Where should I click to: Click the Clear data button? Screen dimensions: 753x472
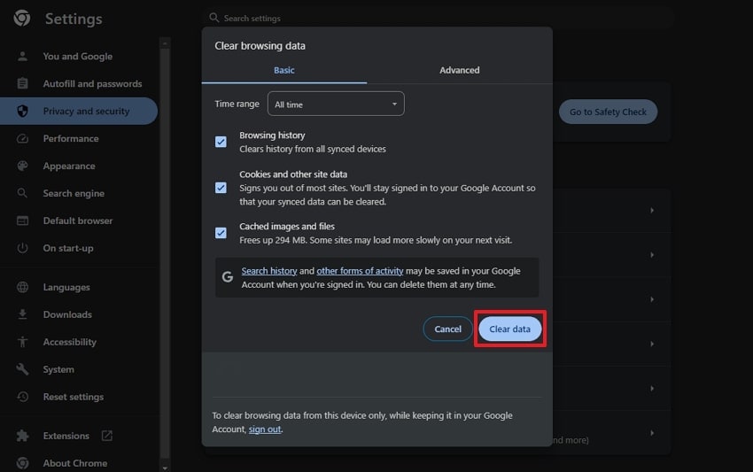(x=510, y=329)
